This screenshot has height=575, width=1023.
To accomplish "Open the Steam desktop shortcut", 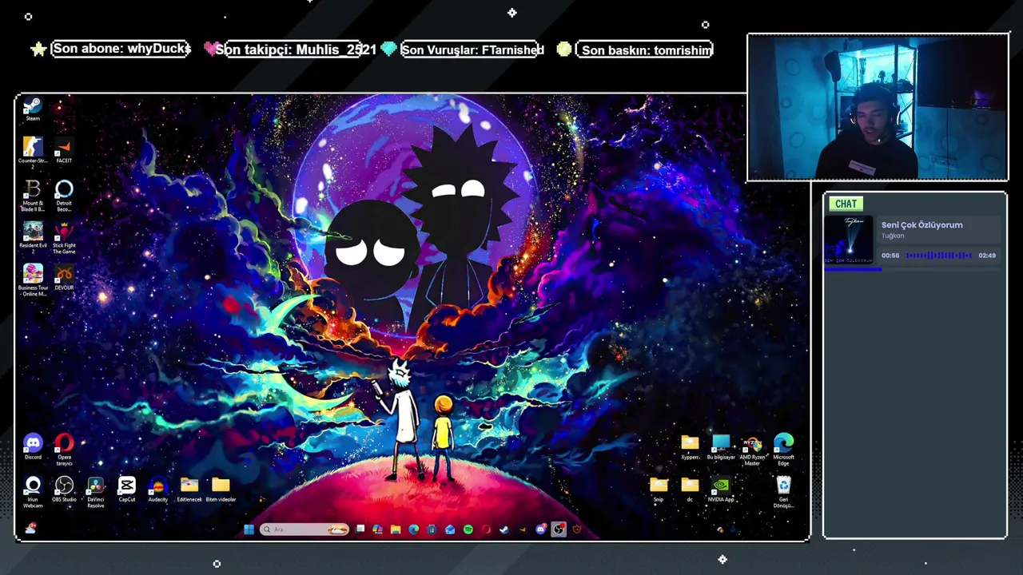I will click(x=32, y=109).
